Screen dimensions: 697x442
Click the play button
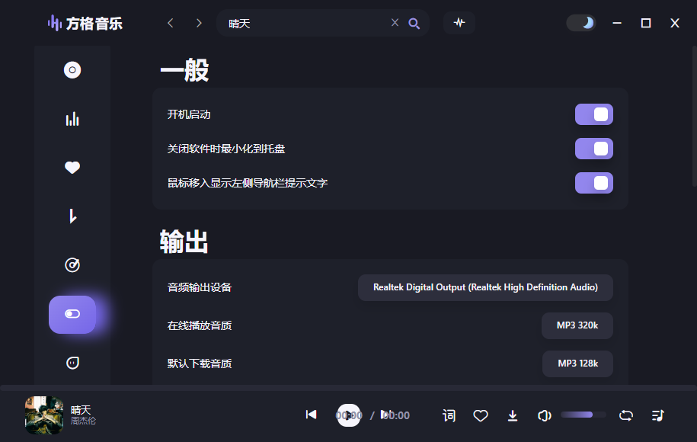[349, 415]
